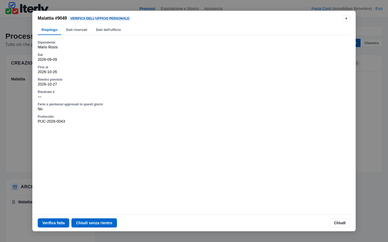
Task: Open the Dati dell'ufficio tab
Action: [x=108, y=30]
